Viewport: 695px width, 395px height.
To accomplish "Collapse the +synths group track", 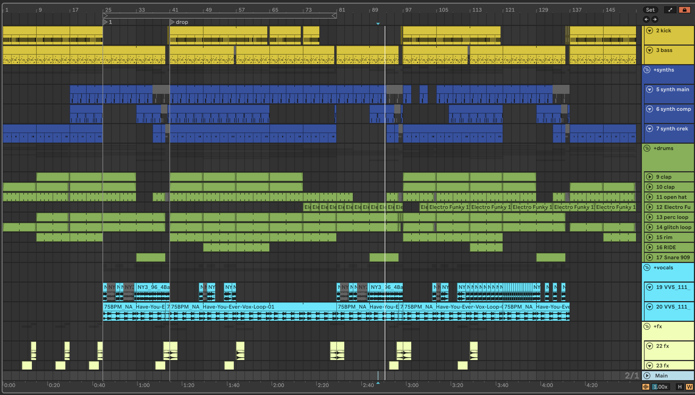I will pyautogui.click(x=647, y=70).
